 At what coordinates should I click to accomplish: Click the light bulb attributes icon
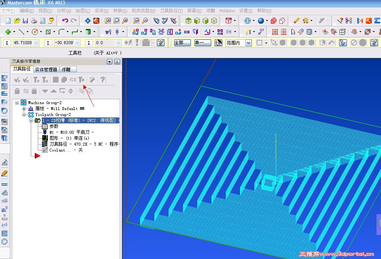(248, 31)
